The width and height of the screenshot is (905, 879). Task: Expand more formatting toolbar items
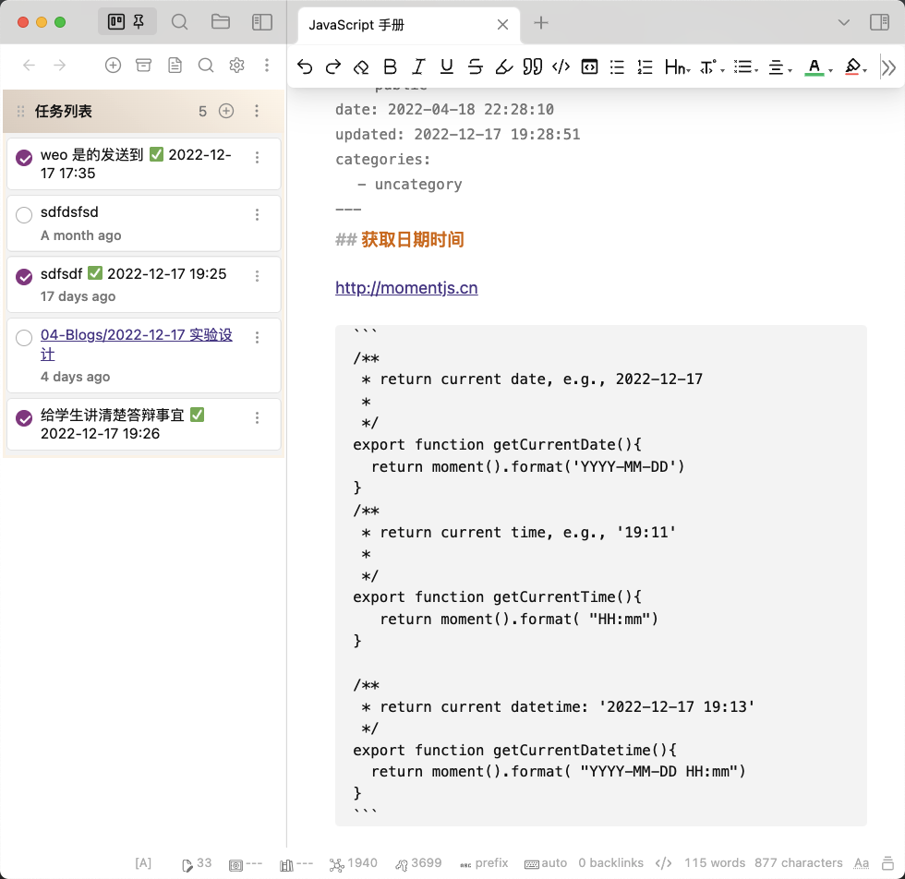(888, 67)
